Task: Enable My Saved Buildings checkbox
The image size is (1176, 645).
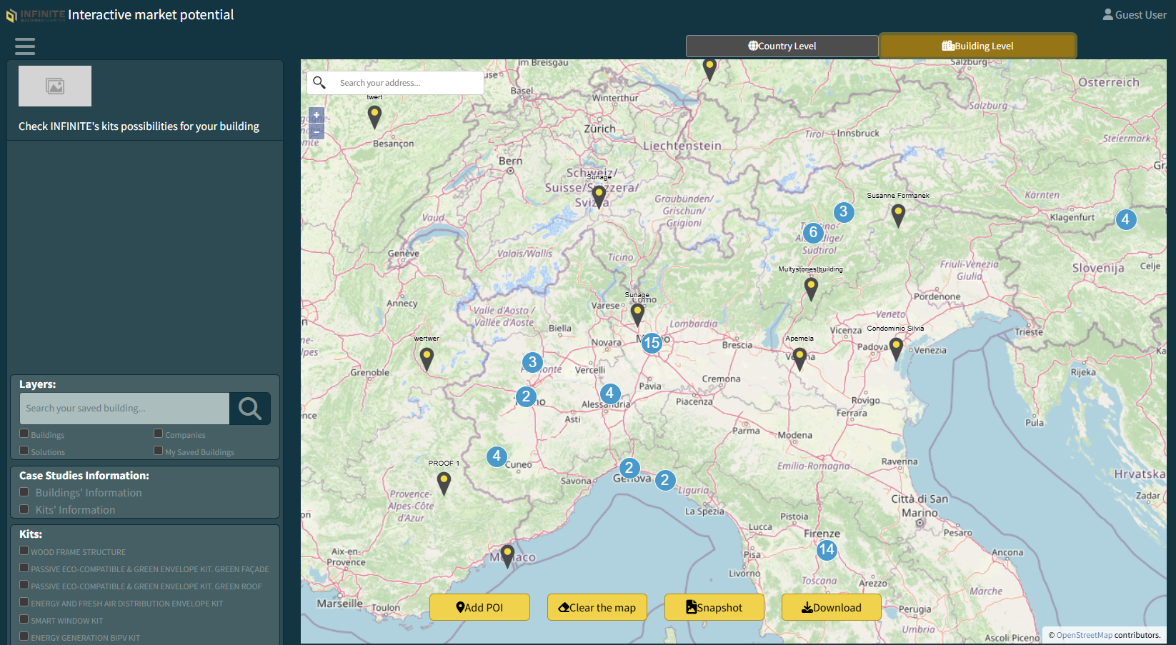Action: pos(158,451)
